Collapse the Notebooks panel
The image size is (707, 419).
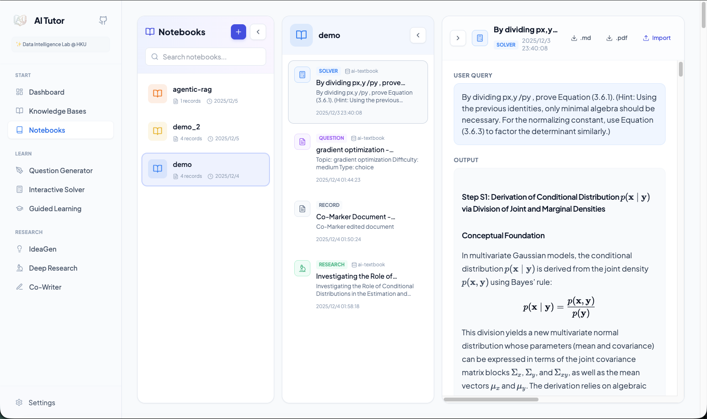258,32
